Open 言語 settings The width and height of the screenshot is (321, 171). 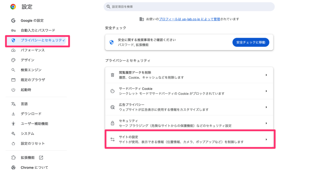[24, 104]
